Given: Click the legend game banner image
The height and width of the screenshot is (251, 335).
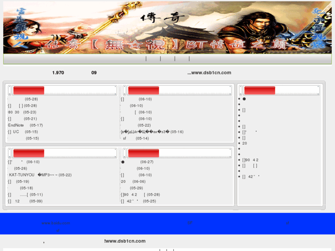Looking at the screenshot, I should [x=167, y=27].
